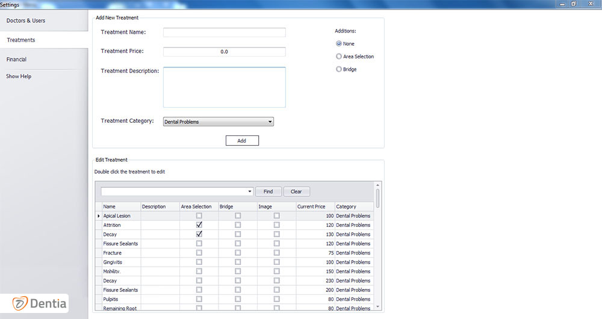Open the Treatment Category dropdown
Image resolution: width=602 pixels, height=319 pixels.
(x=270, y=122)
